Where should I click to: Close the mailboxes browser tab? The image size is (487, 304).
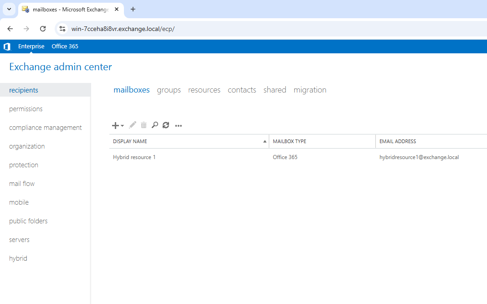[117, 9]
